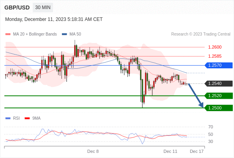Click the green 1.2520 support price tag

[x=219, y=96]
